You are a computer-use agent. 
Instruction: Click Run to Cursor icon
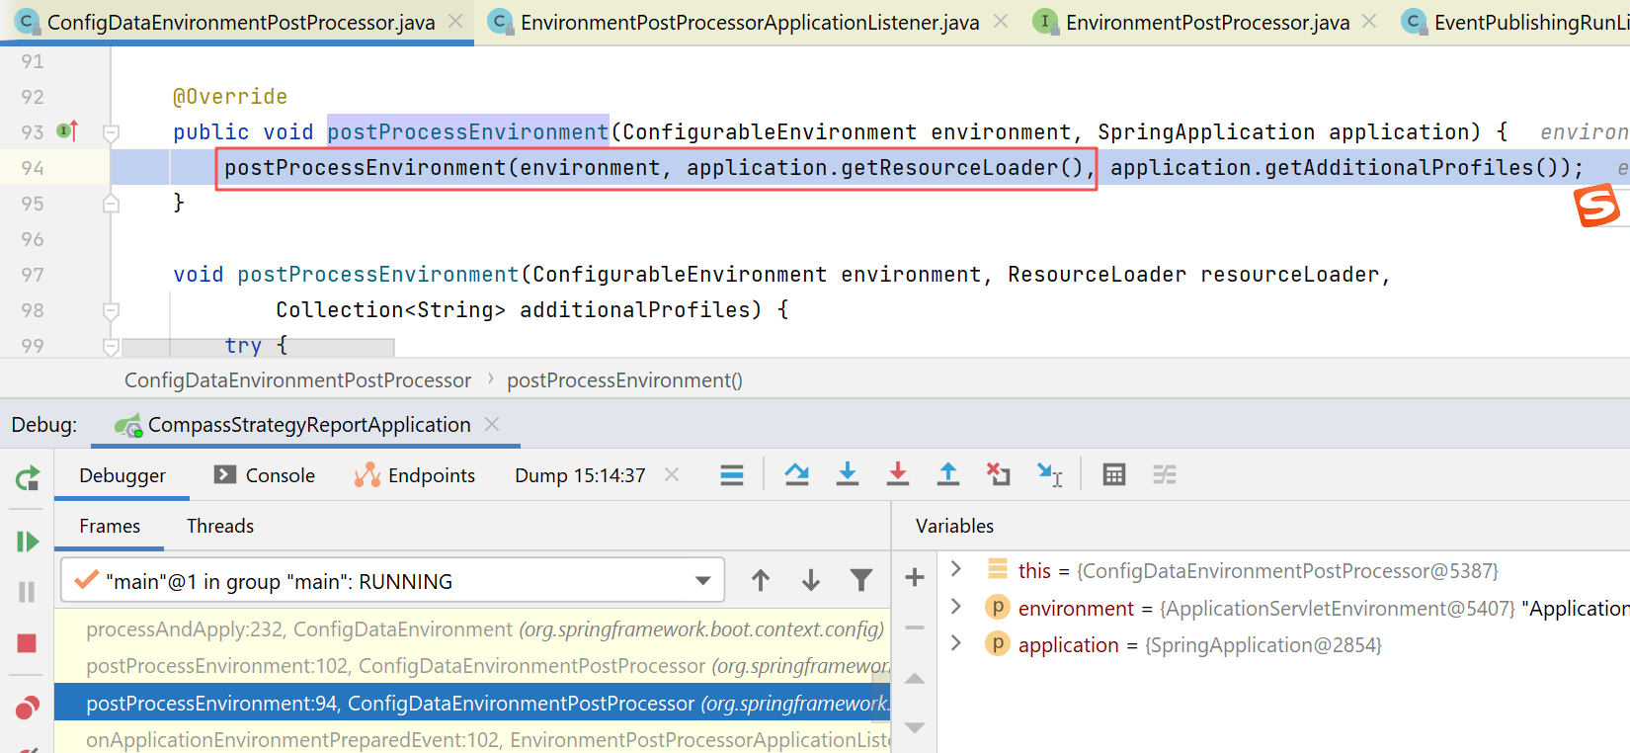click(x=1049, y=475)
